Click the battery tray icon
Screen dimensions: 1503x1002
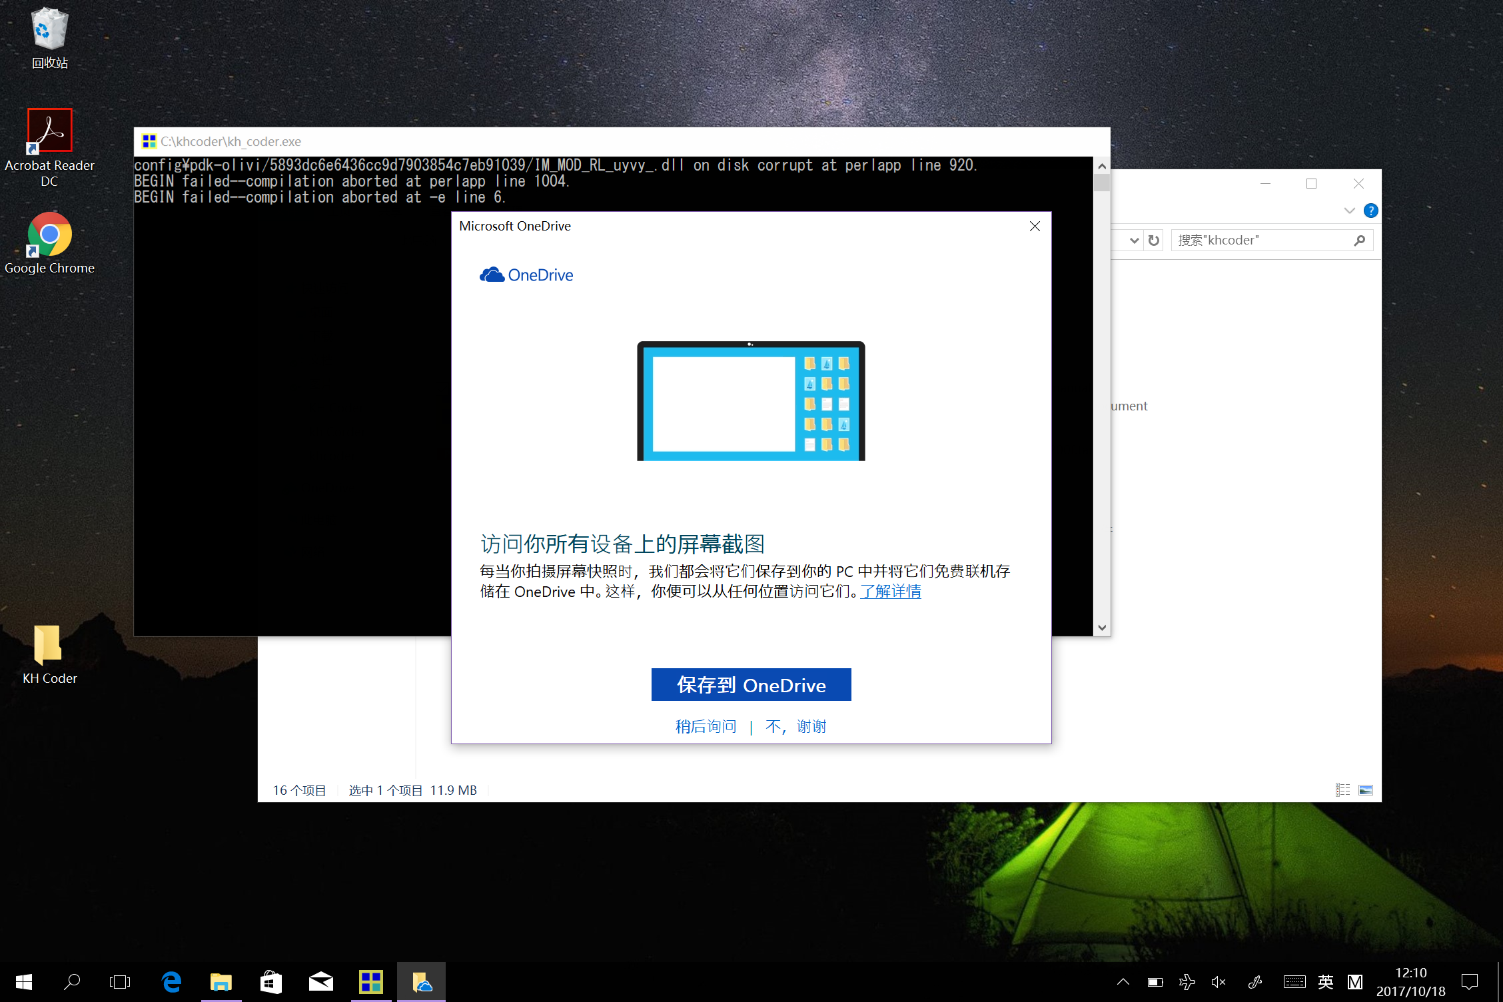tap(1155, 981)
